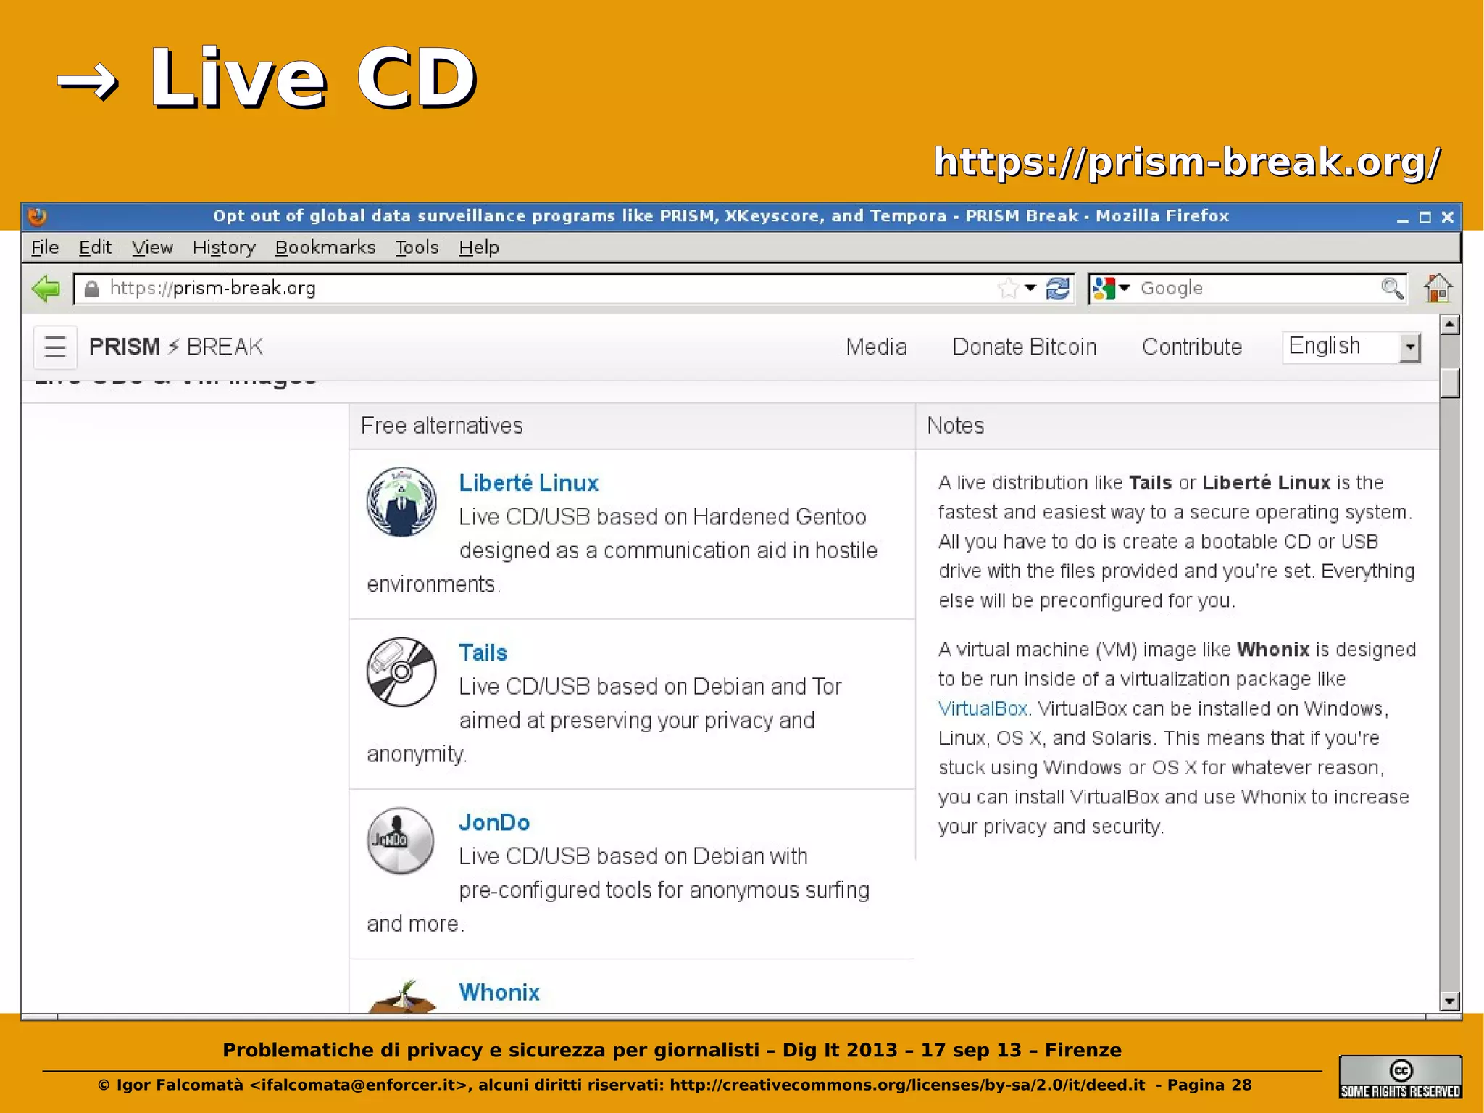Open the Whonix link

499,992
